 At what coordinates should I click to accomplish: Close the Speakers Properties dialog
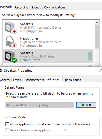click(x=101, y=70)
